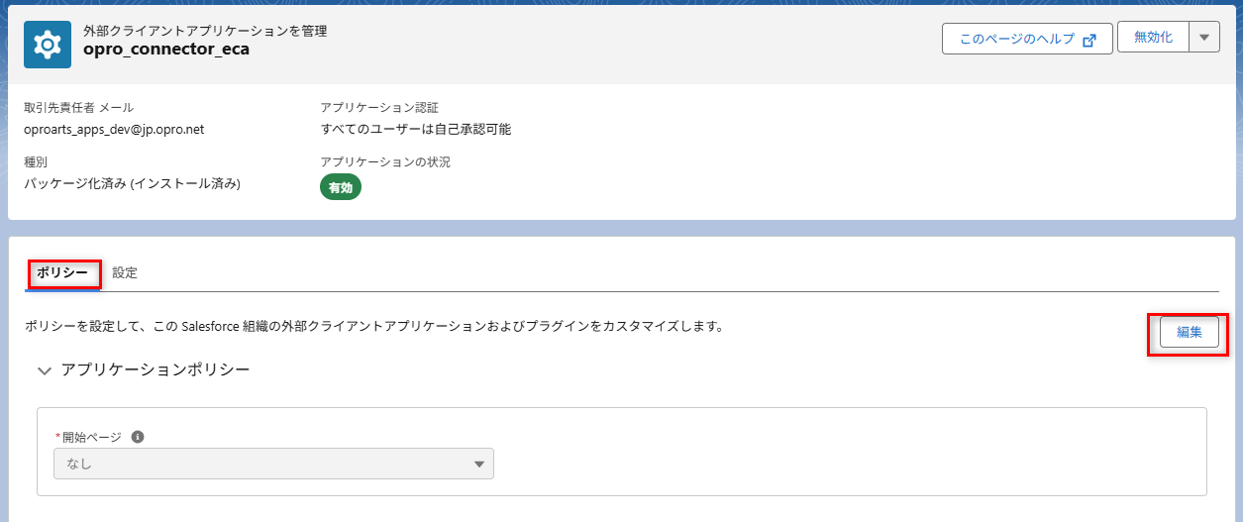Click the green 有効 status badge
This screenshot has height=522, width=1243.
[340, 187]
